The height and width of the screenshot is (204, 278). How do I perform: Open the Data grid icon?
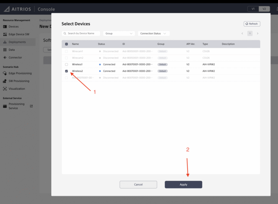5,50
